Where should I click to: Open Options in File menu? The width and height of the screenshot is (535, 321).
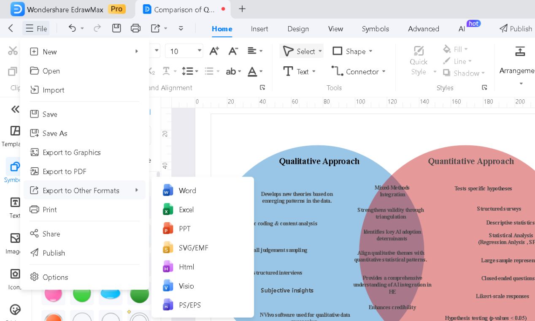pyautogui.click(x=84, y=277)
